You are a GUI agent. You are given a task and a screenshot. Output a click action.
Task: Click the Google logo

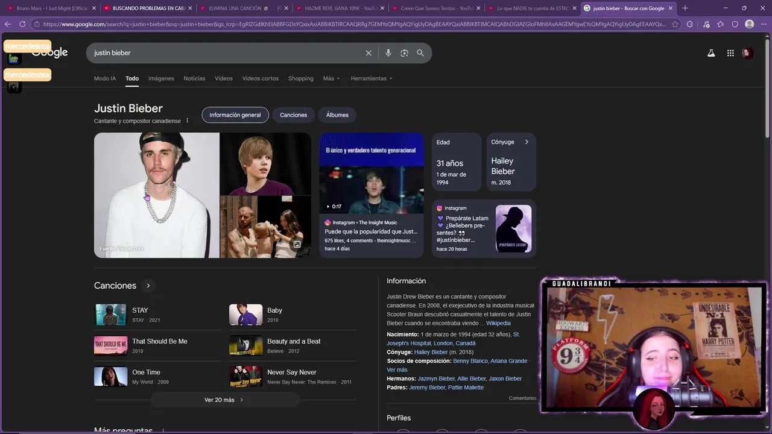[49, 53]
